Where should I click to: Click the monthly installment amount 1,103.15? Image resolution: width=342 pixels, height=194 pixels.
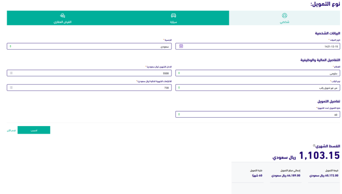[x=319, y=155]
